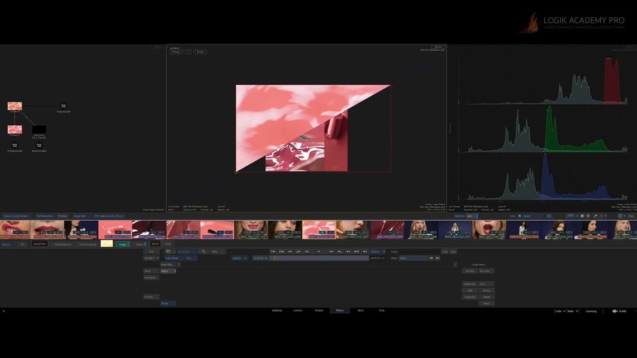The image size is (637, 358).
Task: Click the color picker eyedropper icon
Action: tap(595, 216)
